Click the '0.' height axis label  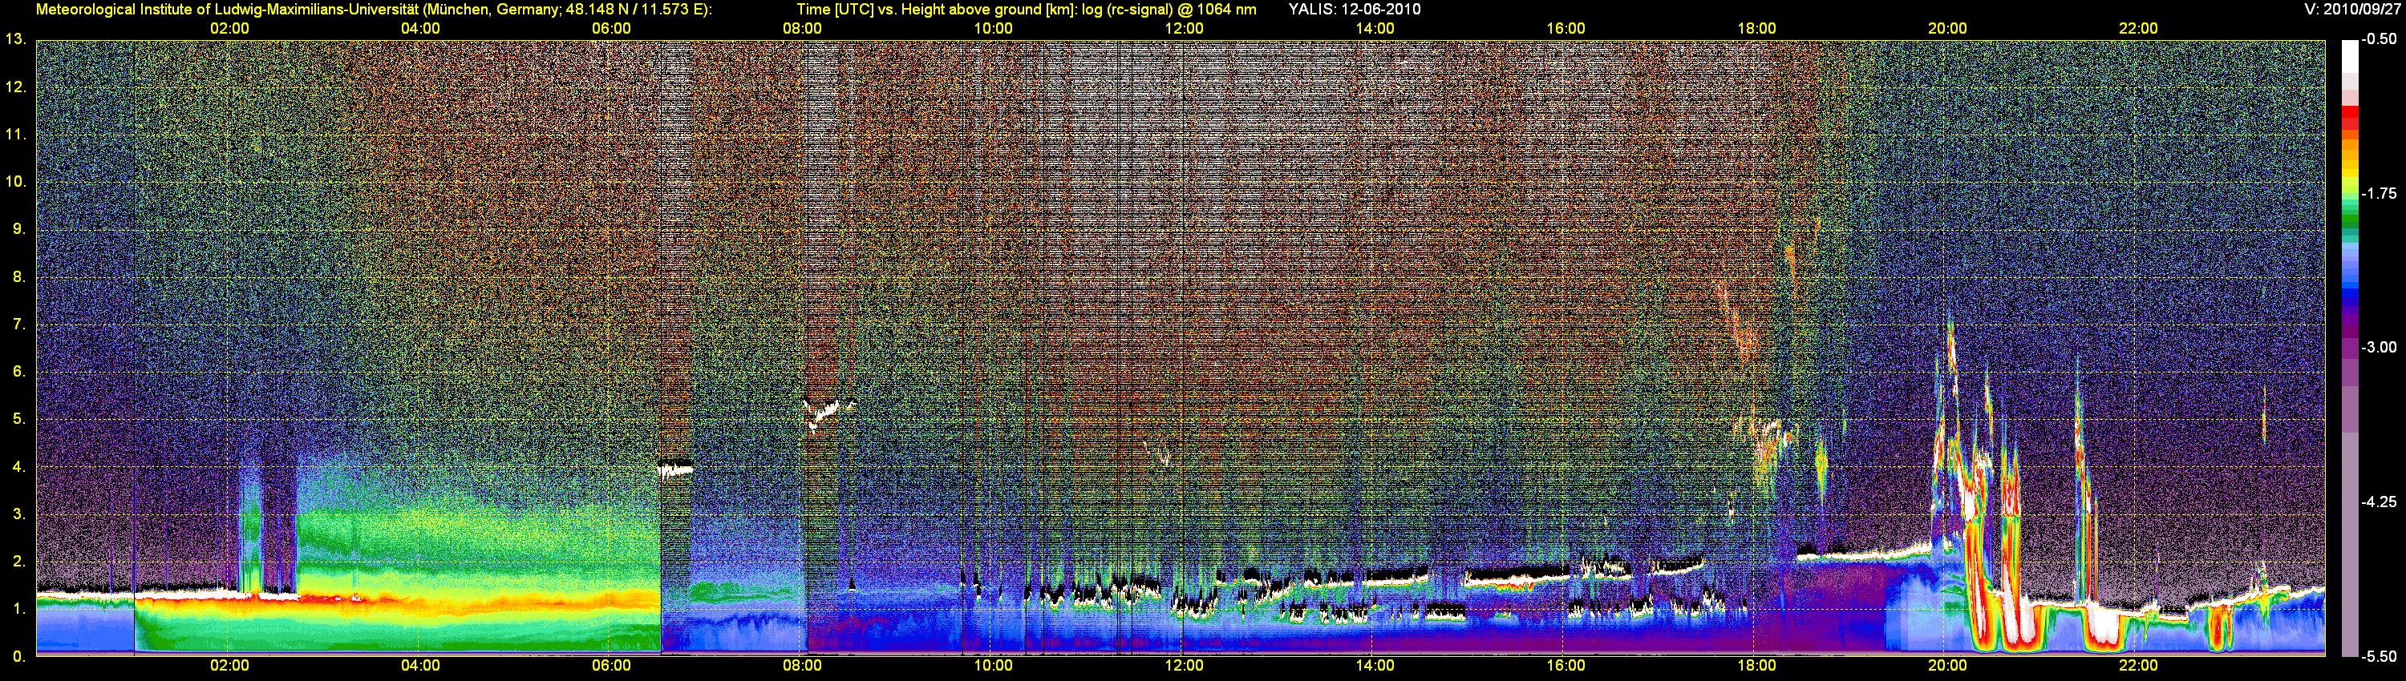pos(18,657)
